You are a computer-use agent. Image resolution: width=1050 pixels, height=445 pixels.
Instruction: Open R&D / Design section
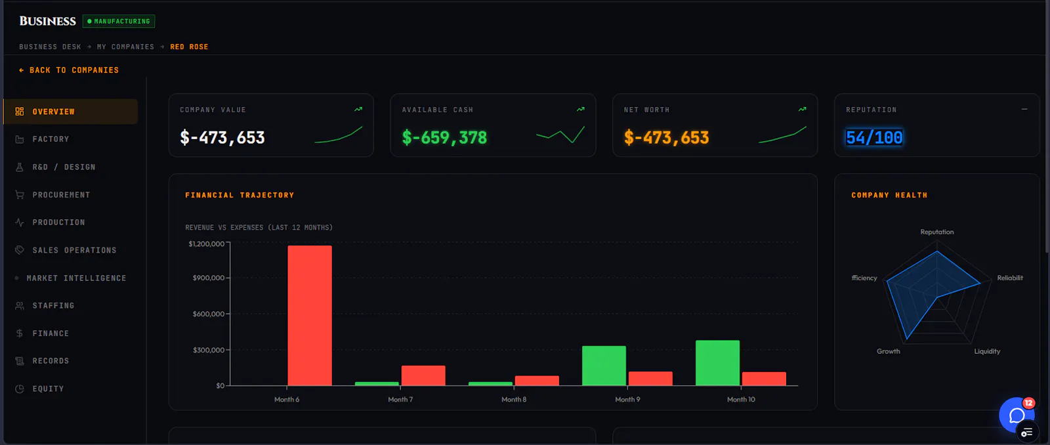[x=71, y=167]
